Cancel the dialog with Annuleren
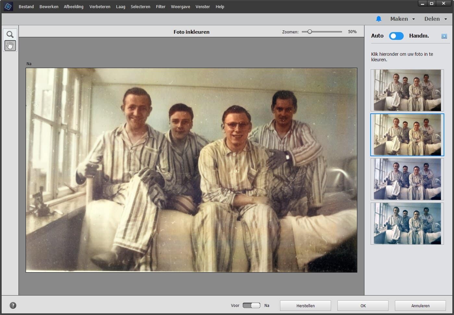 [420, 305]
